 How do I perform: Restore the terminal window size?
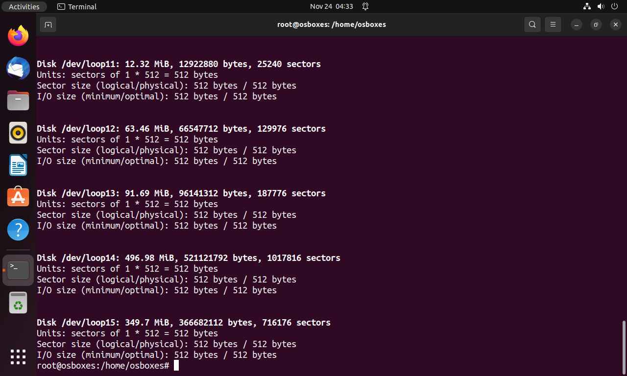tap(596, 24)
